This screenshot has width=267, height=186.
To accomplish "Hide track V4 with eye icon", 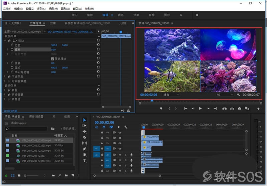I will (x=120, y=132).
